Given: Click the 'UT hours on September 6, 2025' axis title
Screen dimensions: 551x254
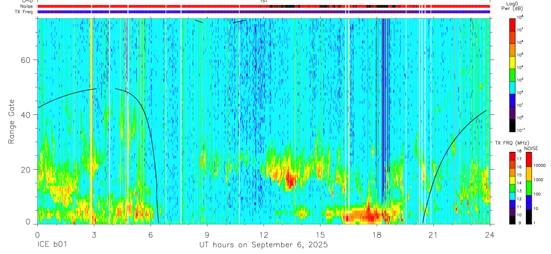Looking at the screenshot, I should click(263, 245).
